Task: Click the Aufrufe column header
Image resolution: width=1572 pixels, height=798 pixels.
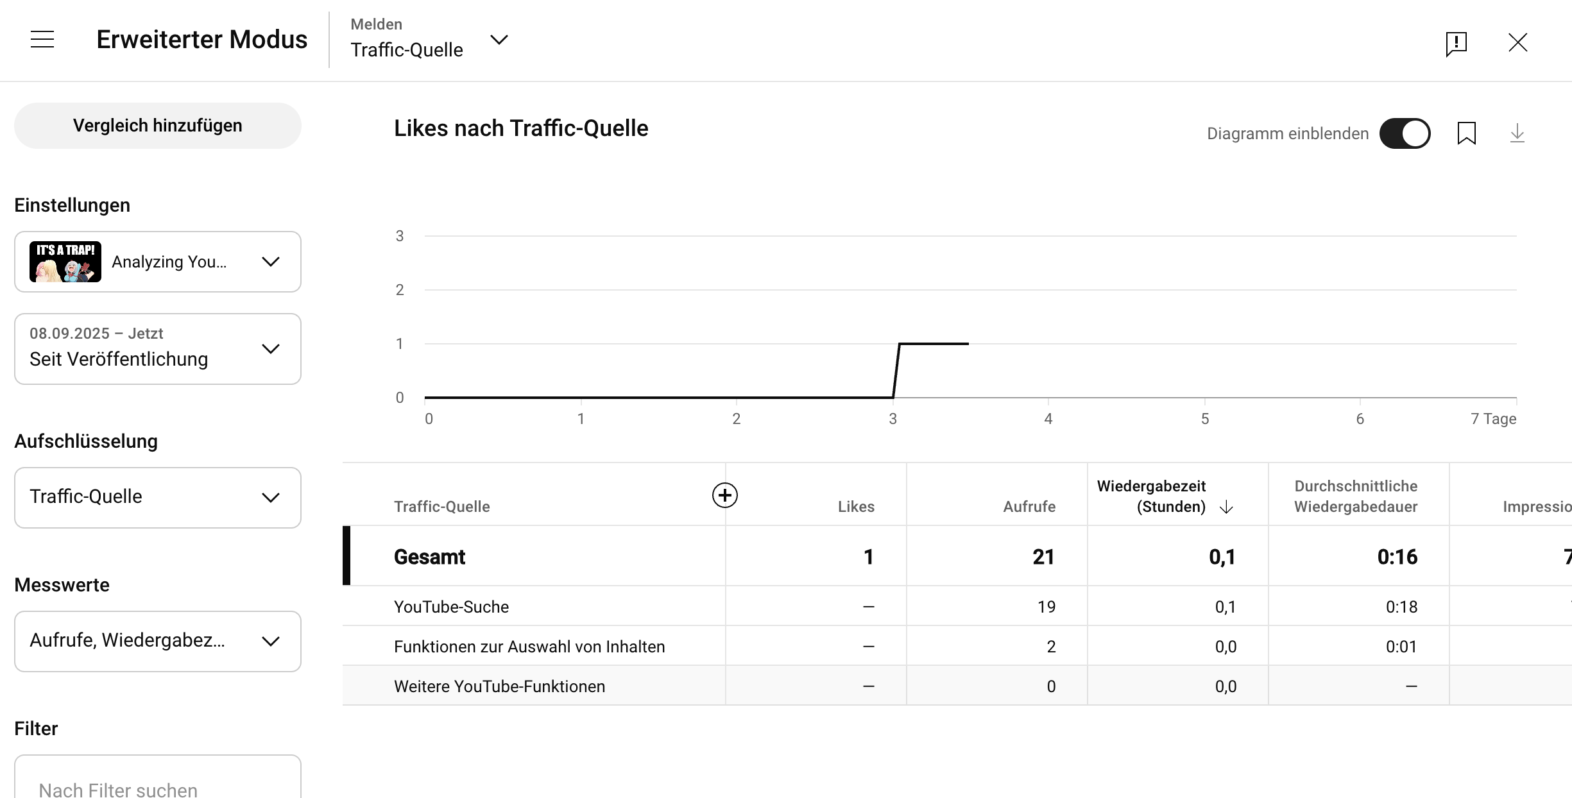Action: 1029,507
